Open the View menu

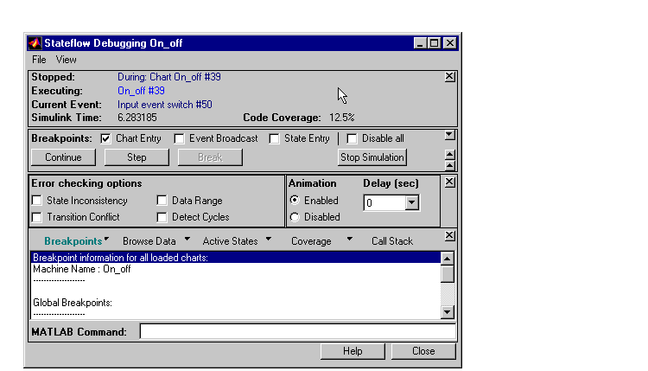[x=67, y=60]
